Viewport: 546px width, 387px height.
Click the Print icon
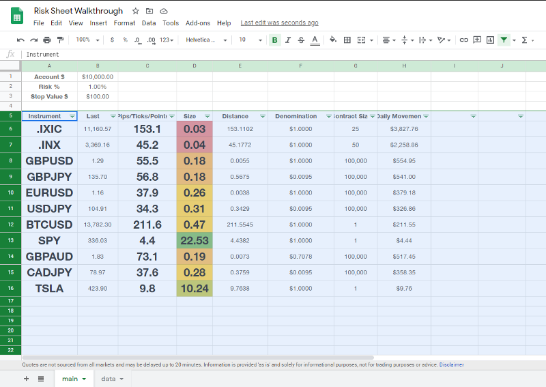pos(47,40)
